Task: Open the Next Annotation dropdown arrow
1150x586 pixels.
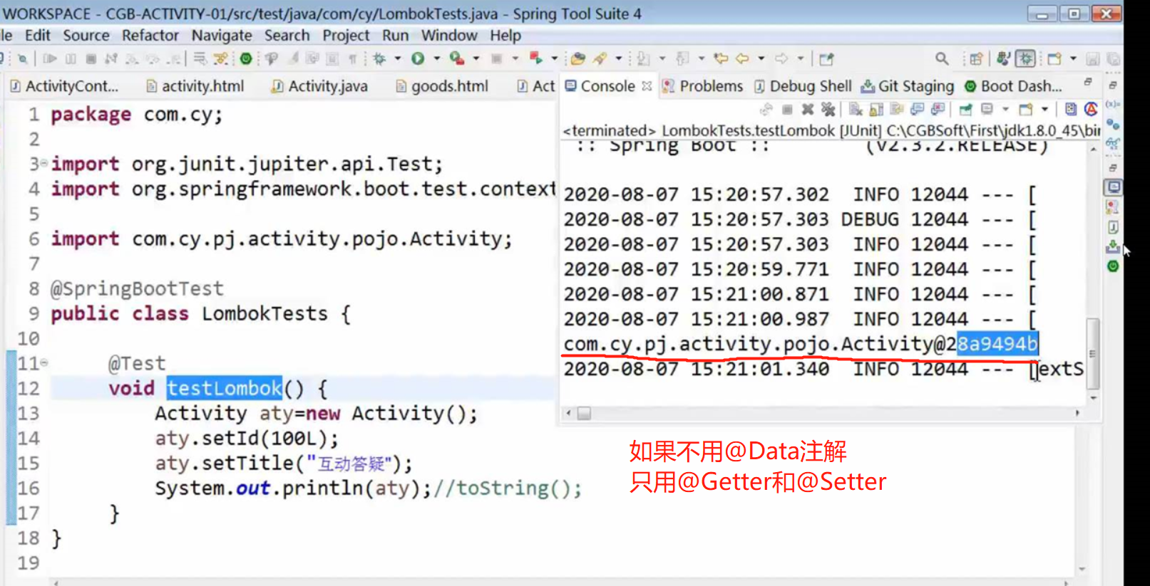Action: click(662, 59)
